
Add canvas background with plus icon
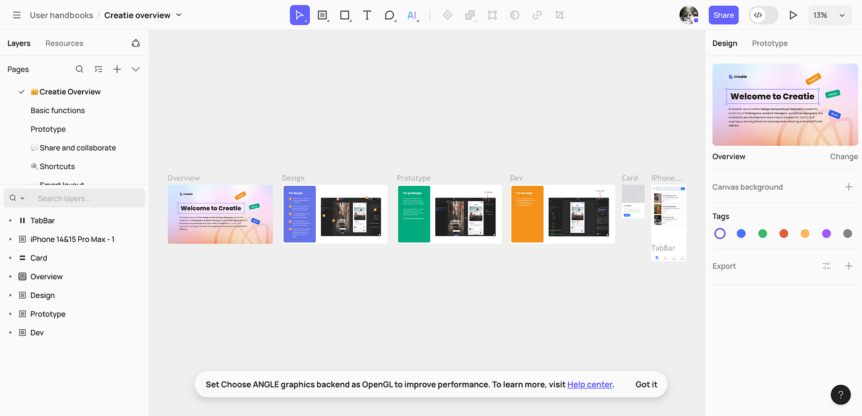[848, 186]
